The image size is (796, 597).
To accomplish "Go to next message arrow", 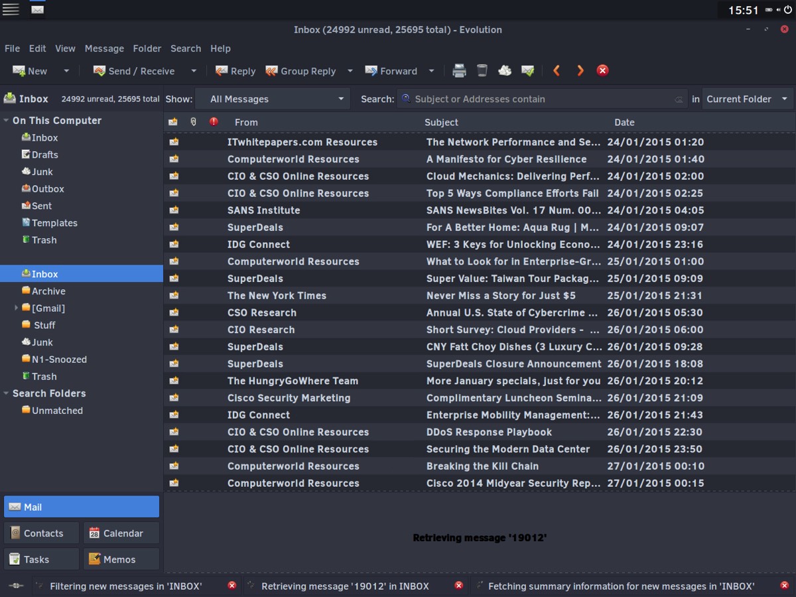I will pyautogui.click(x=580, y=70).
